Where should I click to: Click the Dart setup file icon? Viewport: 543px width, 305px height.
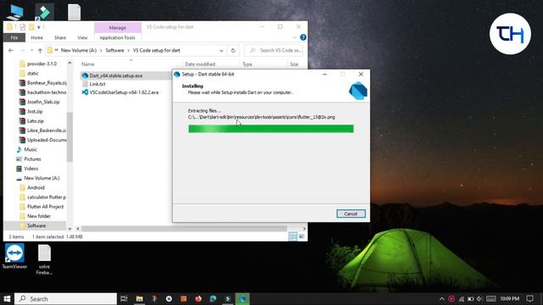click(x=85, y=75)
